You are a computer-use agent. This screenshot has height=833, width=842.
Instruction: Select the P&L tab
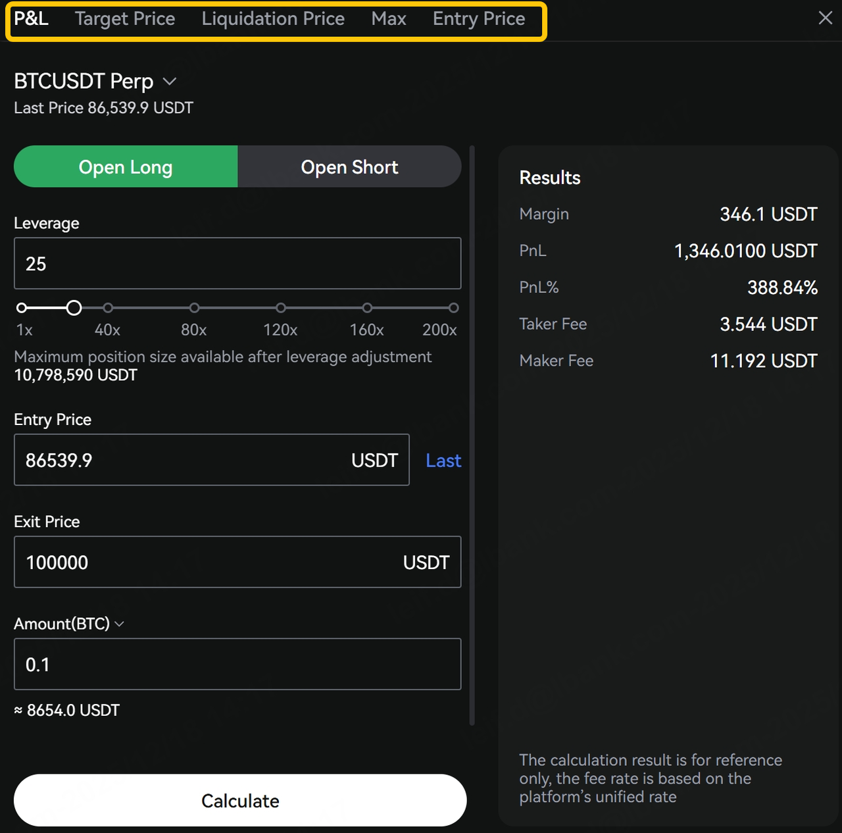pyautogui.click(x=31, y=18)
